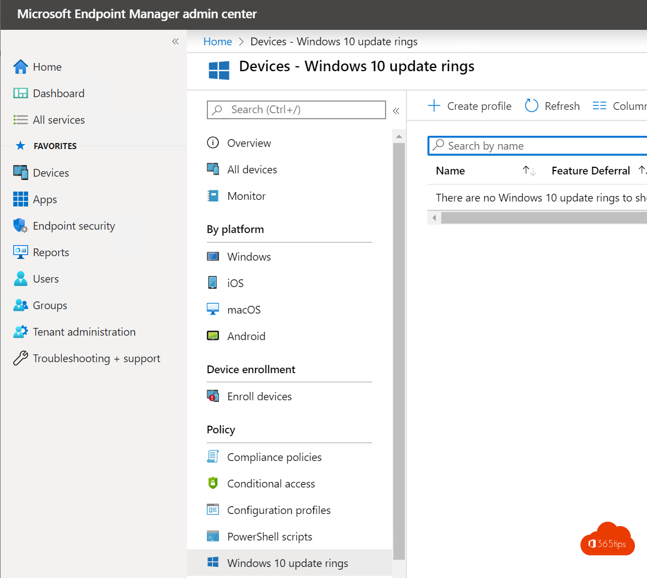Click the Dashboard icon in sidebar
The width and height of the screenshot is (647, 578).
(x=20, y=93)
